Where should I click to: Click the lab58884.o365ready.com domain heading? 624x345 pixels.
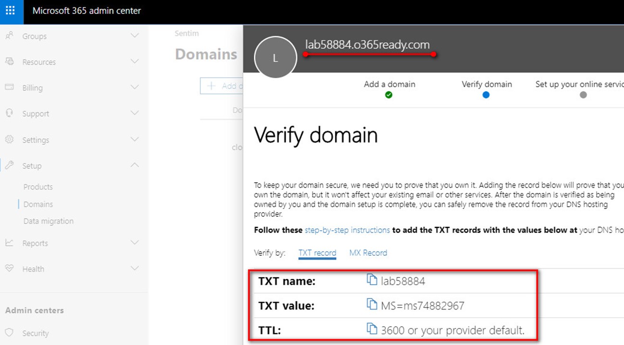point(367,45)
